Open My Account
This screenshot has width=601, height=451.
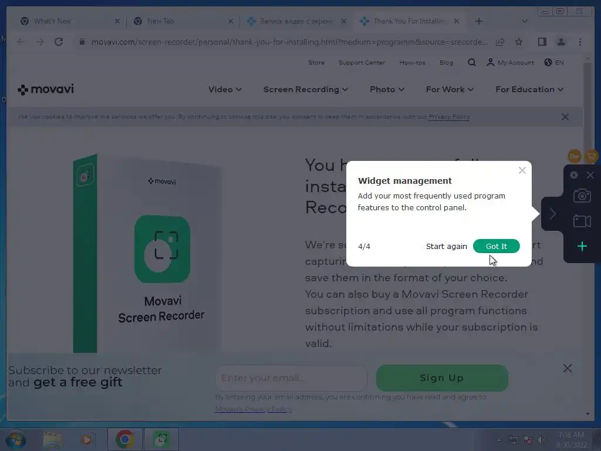510,62
